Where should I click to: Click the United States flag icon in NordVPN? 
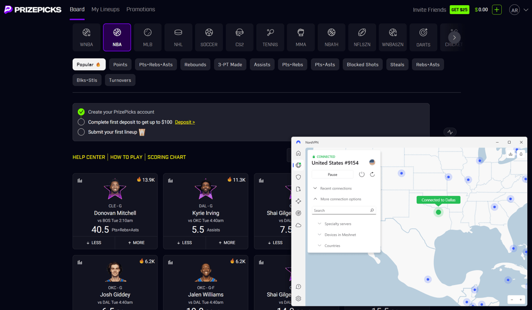(x=372, y=163)
